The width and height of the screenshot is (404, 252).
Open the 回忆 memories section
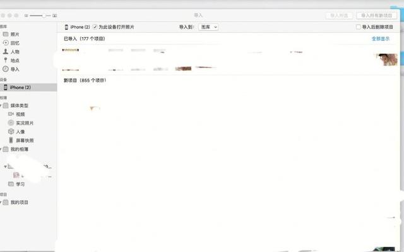[x=15, y=43]
